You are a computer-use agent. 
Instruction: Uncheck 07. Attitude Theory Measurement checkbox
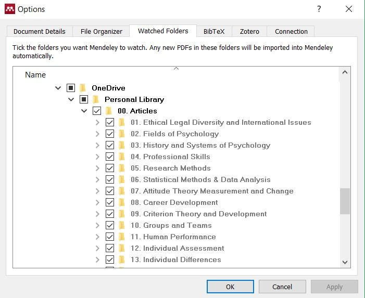pyautogui.click(x=110, y=191)
